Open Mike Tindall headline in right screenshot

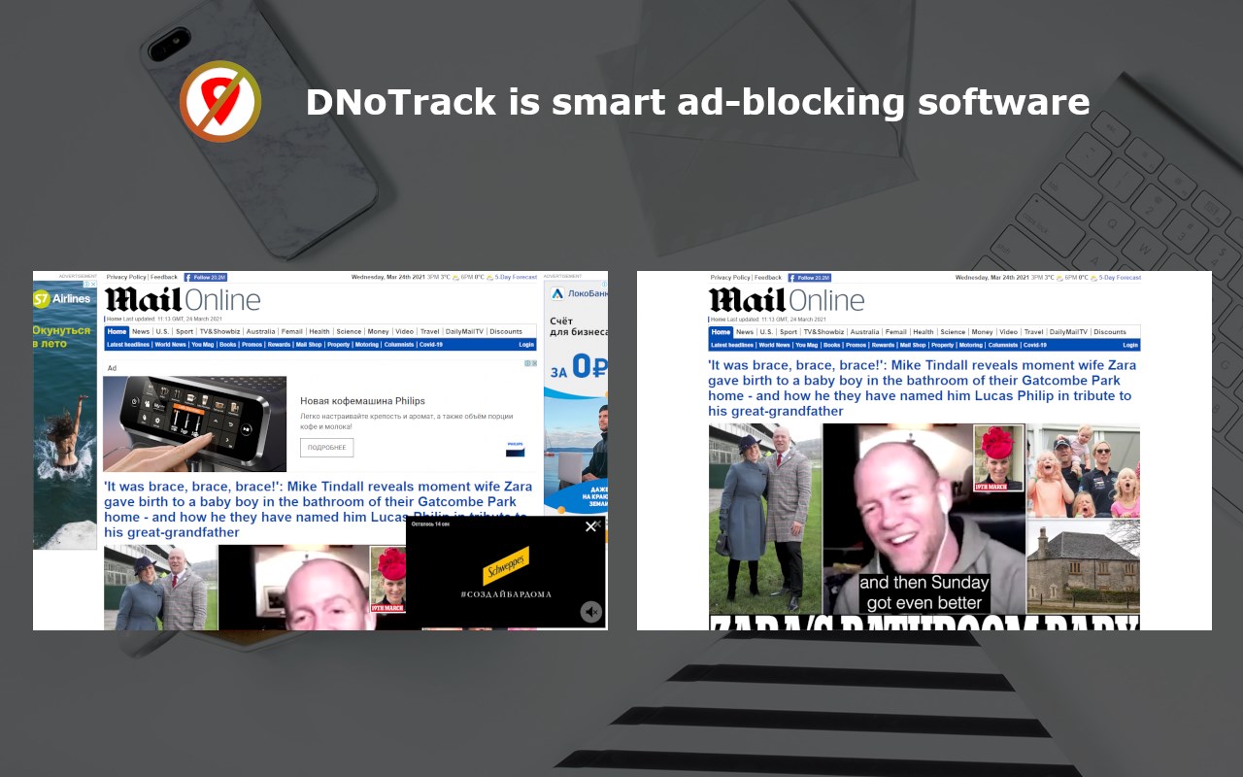click(922, 388)
